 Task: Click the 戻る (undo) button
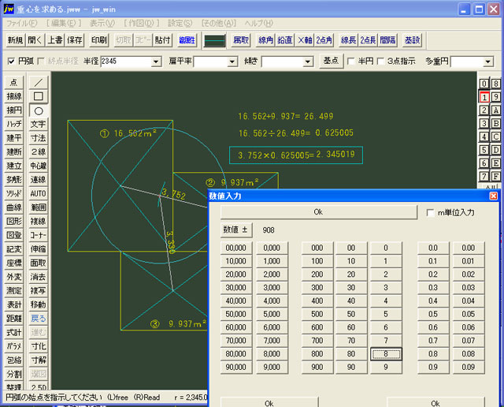click(x=39, y=319)
